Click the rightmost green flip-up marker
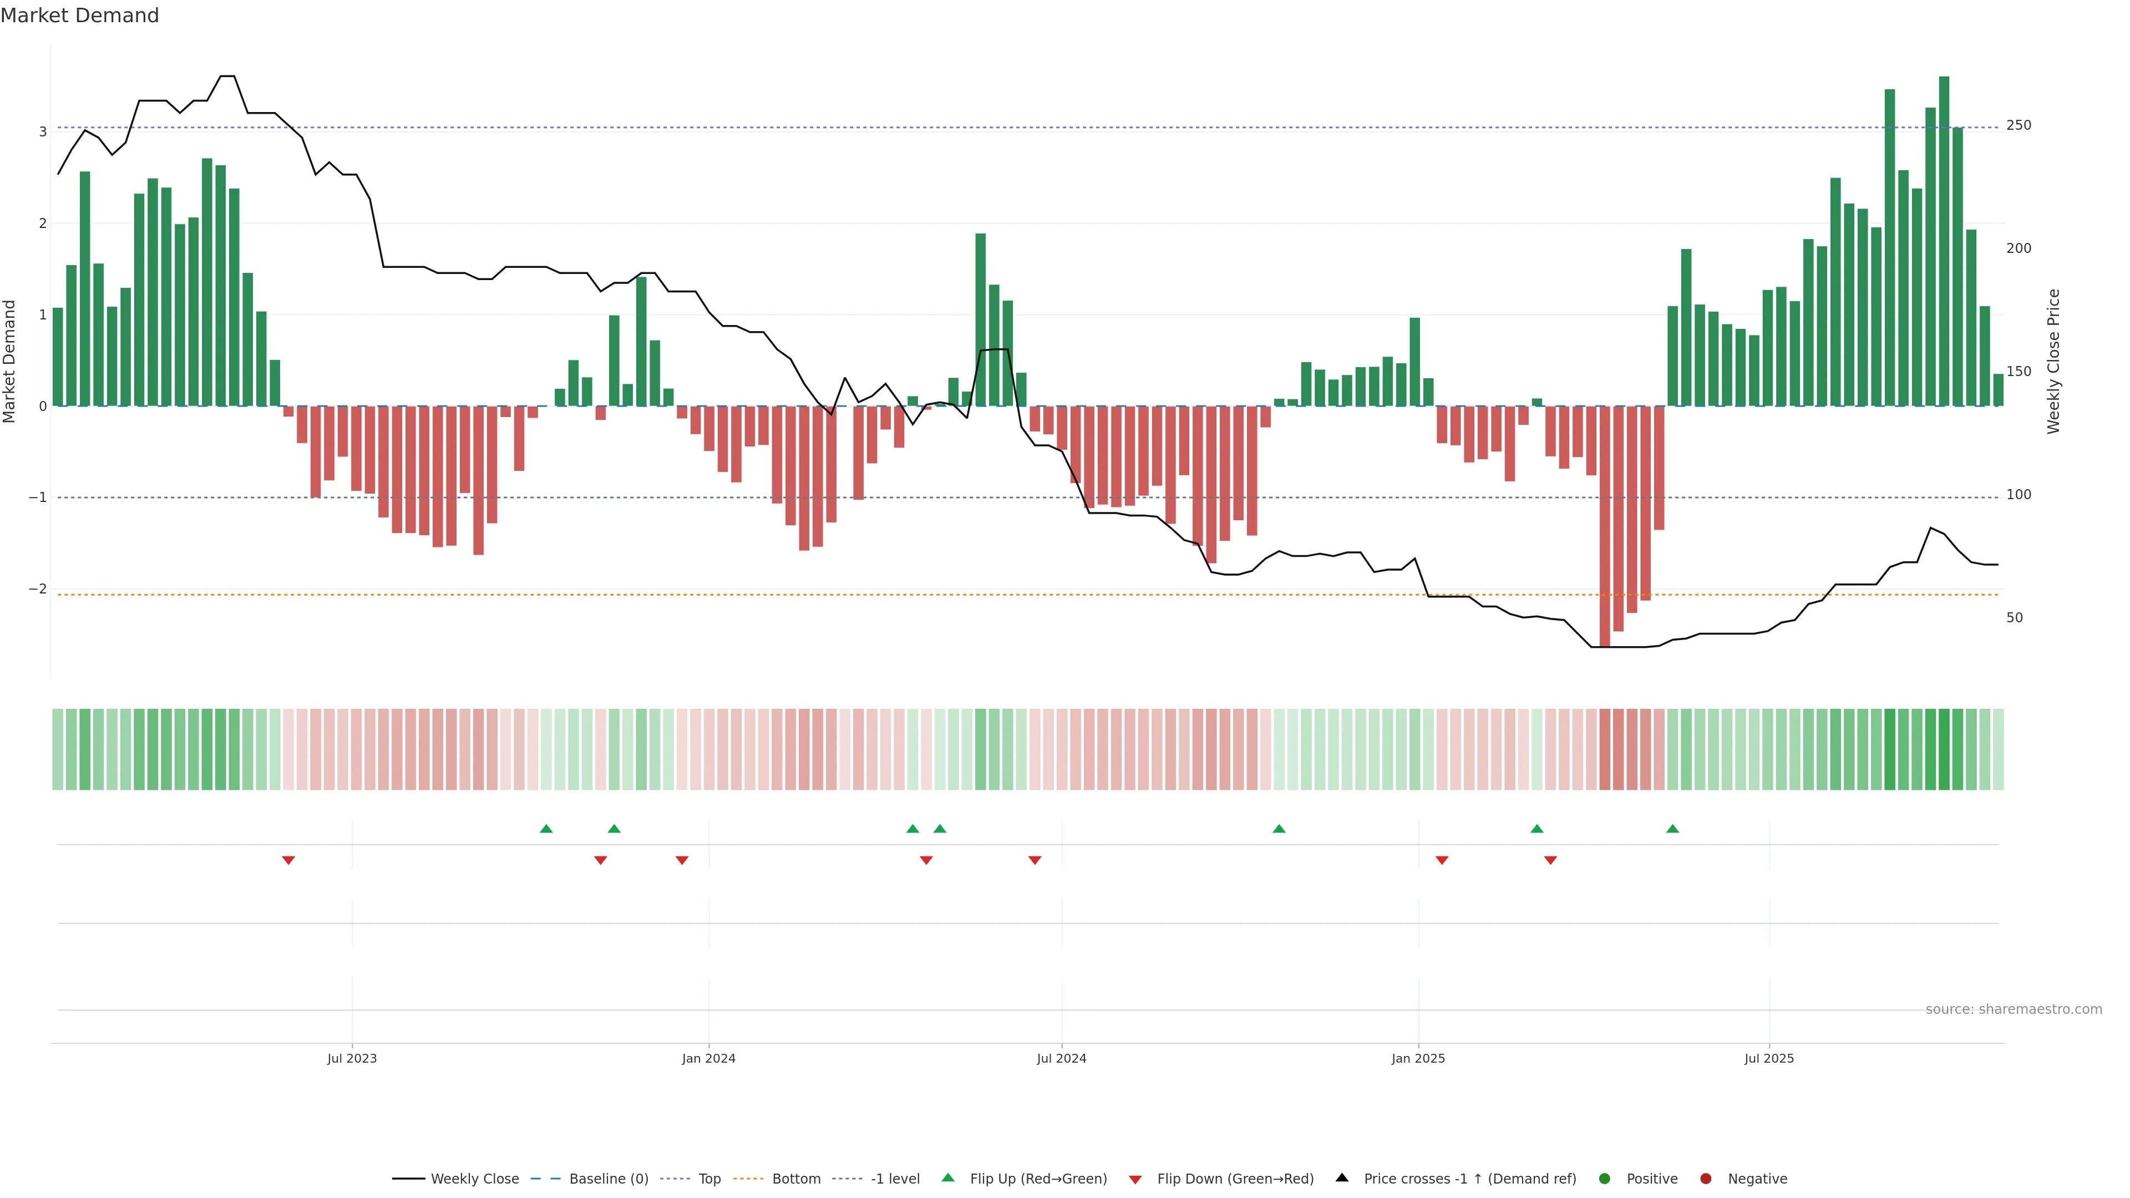 click(1673, 829)
